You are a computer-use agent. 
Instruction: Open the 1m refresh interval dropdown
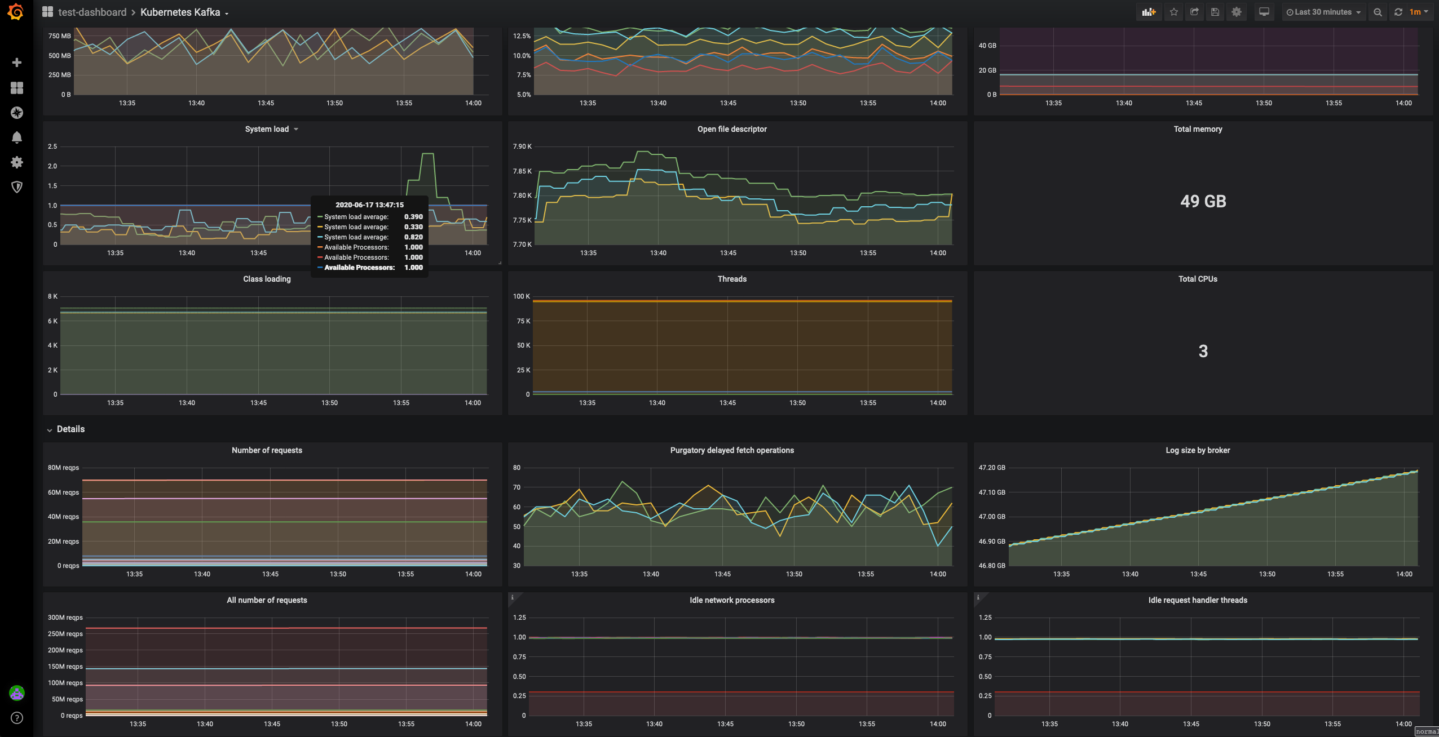pos(1419,12)
